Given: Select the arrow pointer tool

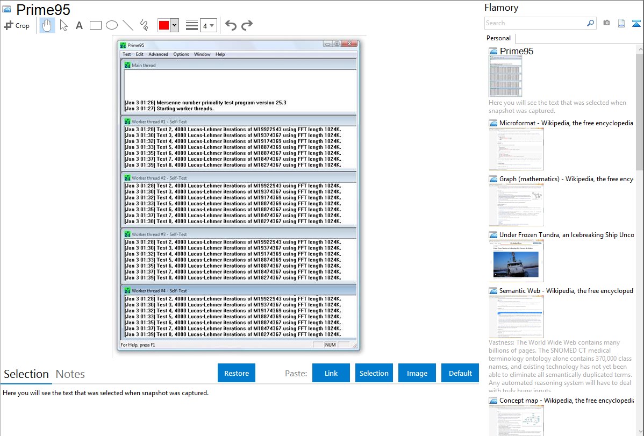Looking at the screenshot, I should tap(63, 25).
